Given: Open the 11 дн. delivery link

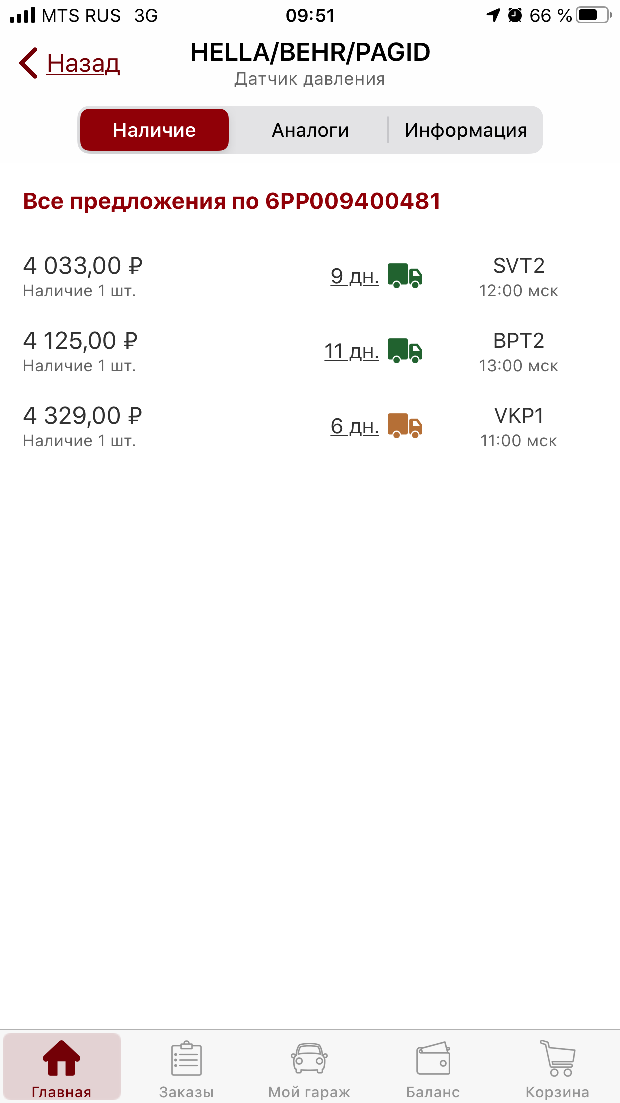Looking at the screenshot, I should coord(351,351).
